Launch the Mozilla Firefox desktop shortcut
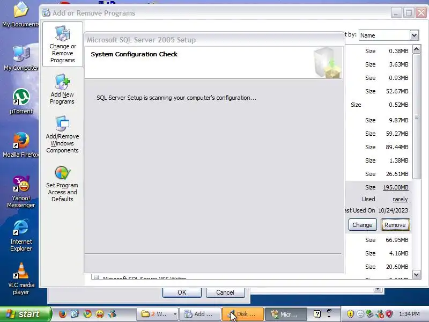 pyautogui.click(x=21, y=145)
